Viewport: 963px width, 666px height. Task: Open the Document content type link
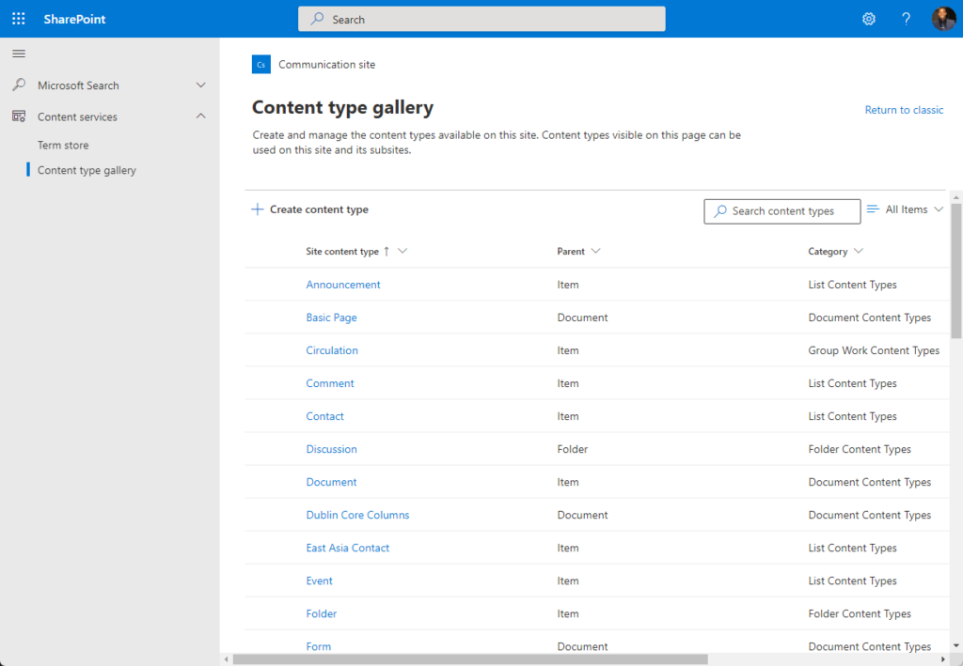coord(331,482)
